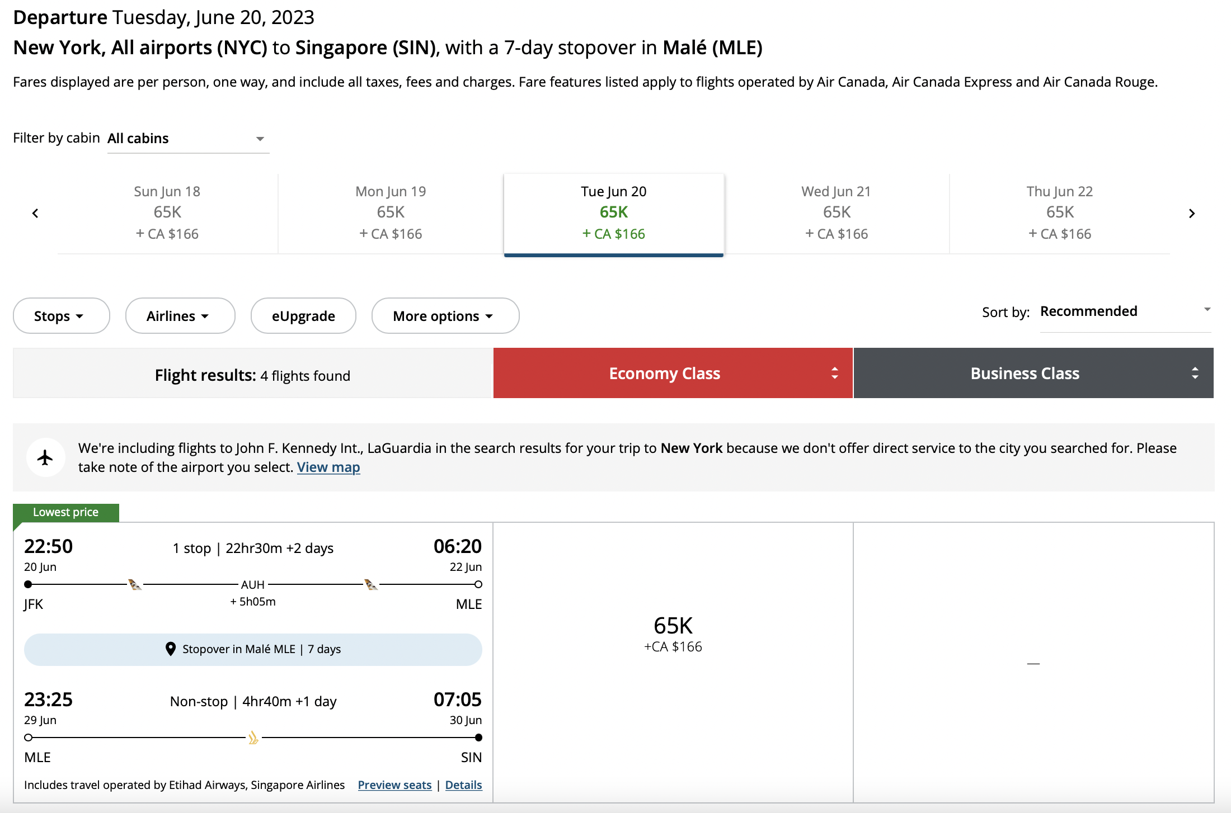Click the airplane icon in the notice banner

pyautogui.click(x=45, y=457)
